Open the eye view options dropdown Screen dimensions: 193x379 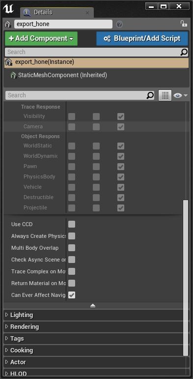pyautogui.click(x=180, y=95)
